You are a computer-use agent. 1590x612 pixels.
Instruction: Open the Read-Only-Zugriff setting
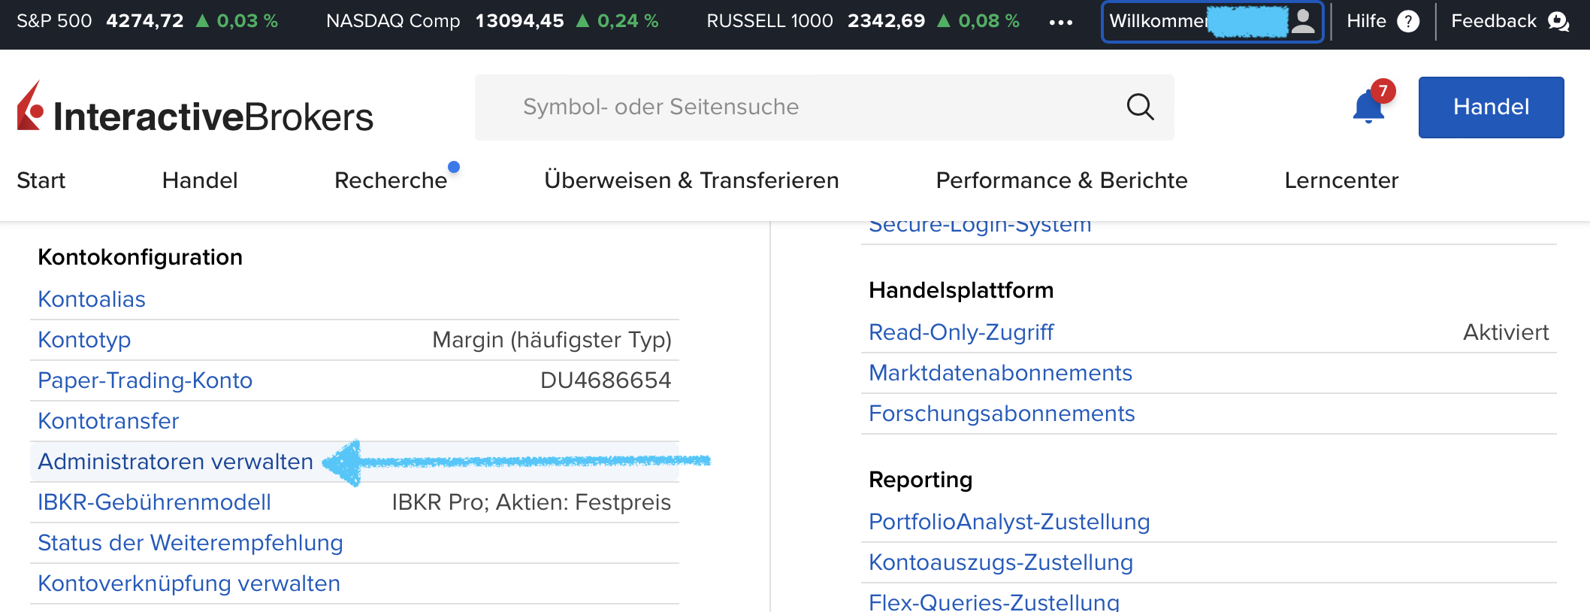[x=961, y=332]
